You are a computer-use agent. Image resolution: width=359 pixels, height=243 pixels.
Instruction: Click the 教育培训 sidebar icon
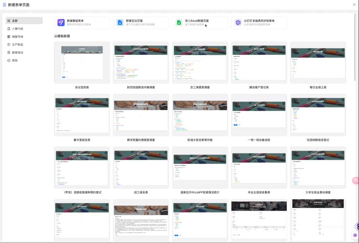coord(9,53)
